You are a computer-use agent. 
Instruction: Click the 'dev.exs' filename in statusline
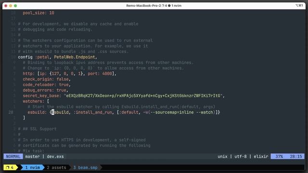[55, 157]
